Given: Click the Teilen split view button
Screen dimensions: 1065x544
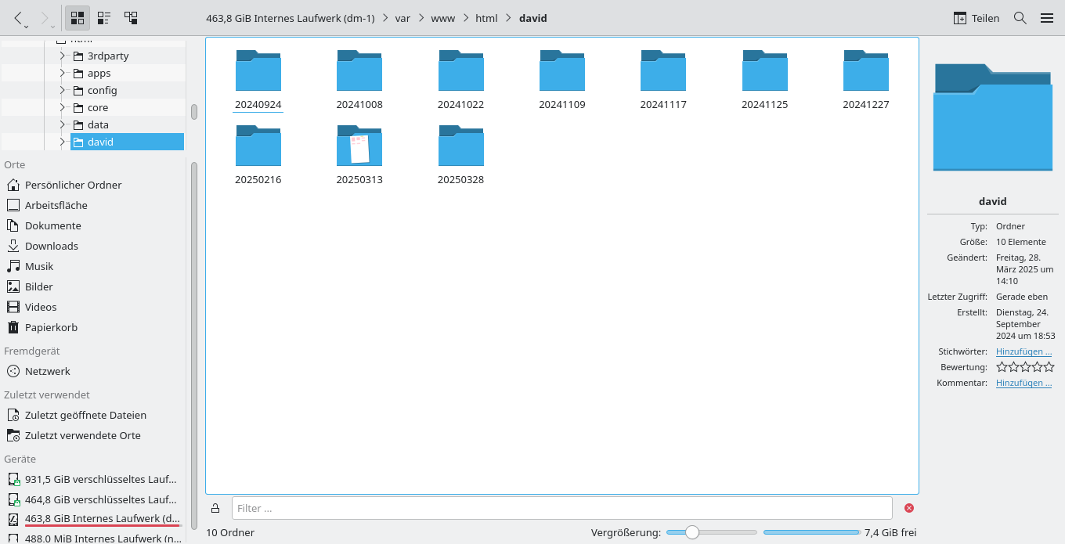Looking at the screenshot, I should click(x=976, y=18).
